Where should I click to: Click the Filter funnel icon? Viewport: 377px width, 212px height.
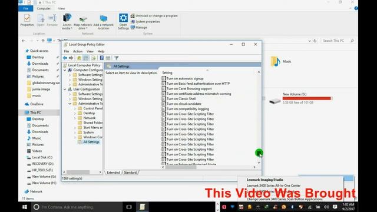tap(117, 58)
